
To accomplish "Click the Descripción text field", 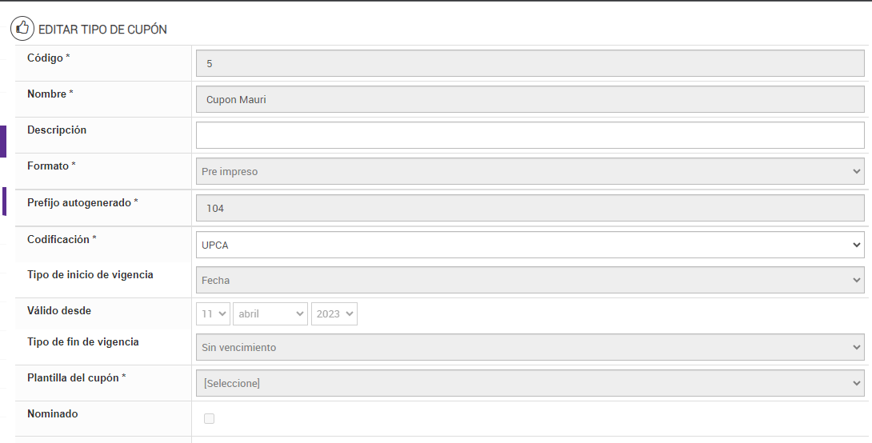I will 530,135.
